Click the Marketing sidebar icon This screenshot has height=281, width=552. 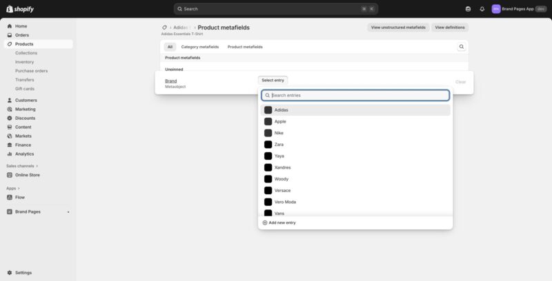[10, 110]
